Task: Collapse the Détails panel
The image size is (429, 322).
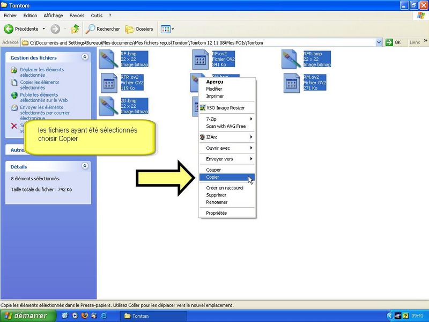Action: [x=85, y=166]
